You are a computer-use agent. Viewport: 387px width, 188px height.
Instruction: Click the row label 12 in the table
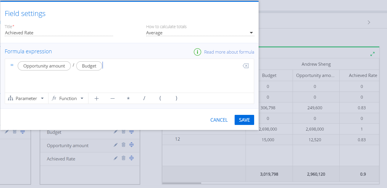178,139
